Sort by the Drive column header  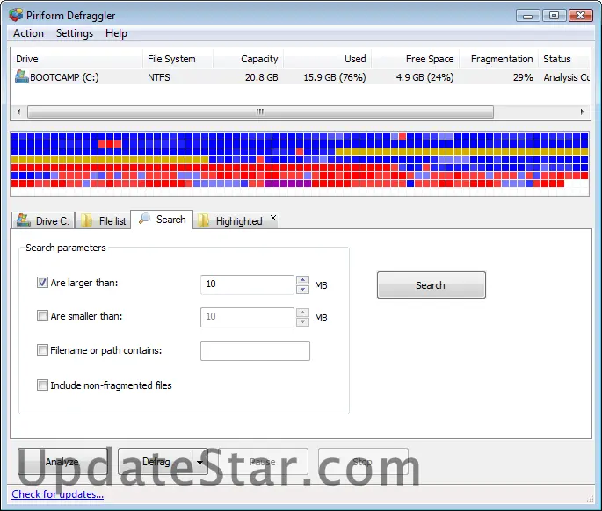pos(76,59)
